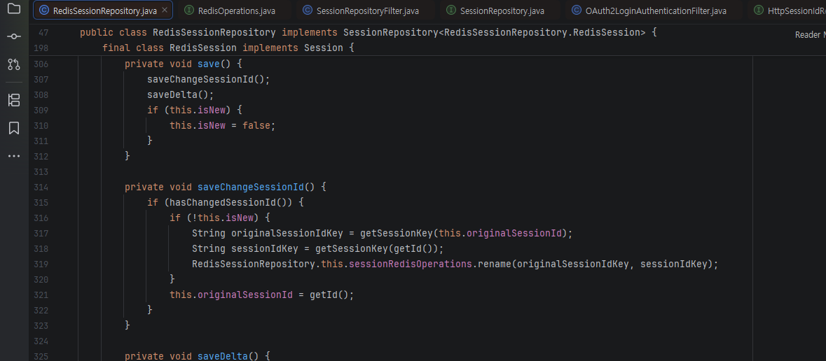Switch to the RedisOperations.java tab
Viewport: 826px width, 361px height.
(229, 10)
